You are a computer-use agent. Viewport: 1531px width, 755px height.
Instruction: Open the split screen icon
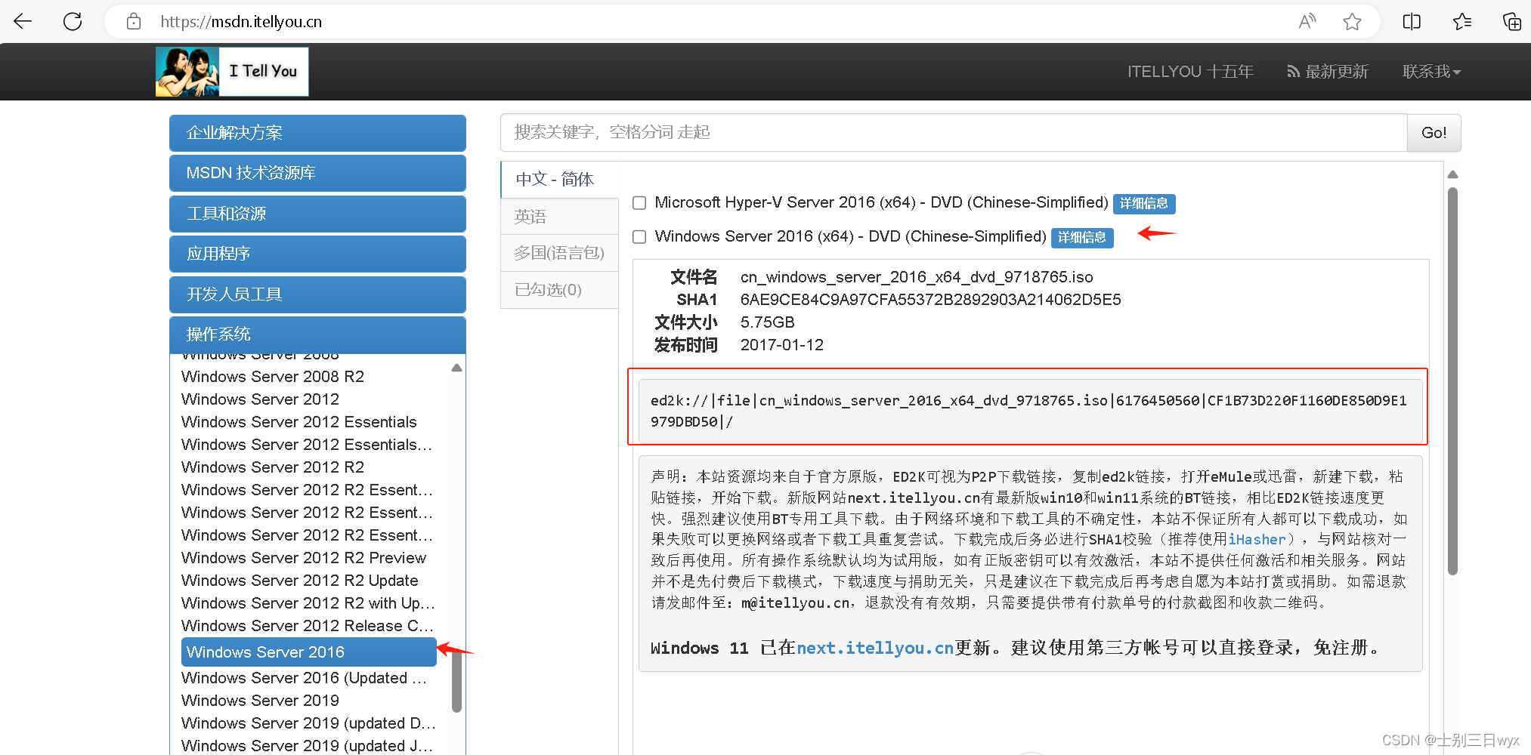1412,21
